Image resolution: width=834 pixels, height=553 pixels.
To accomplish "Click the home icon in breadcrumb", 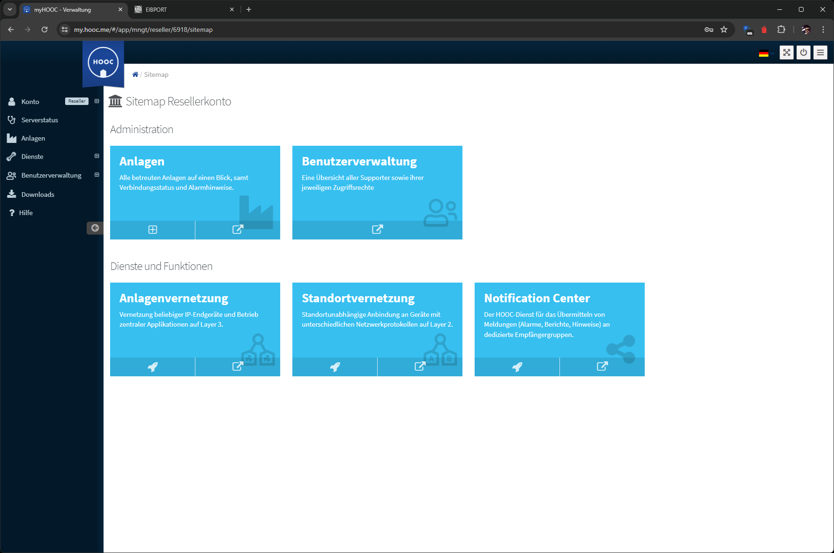I will 135,75.
